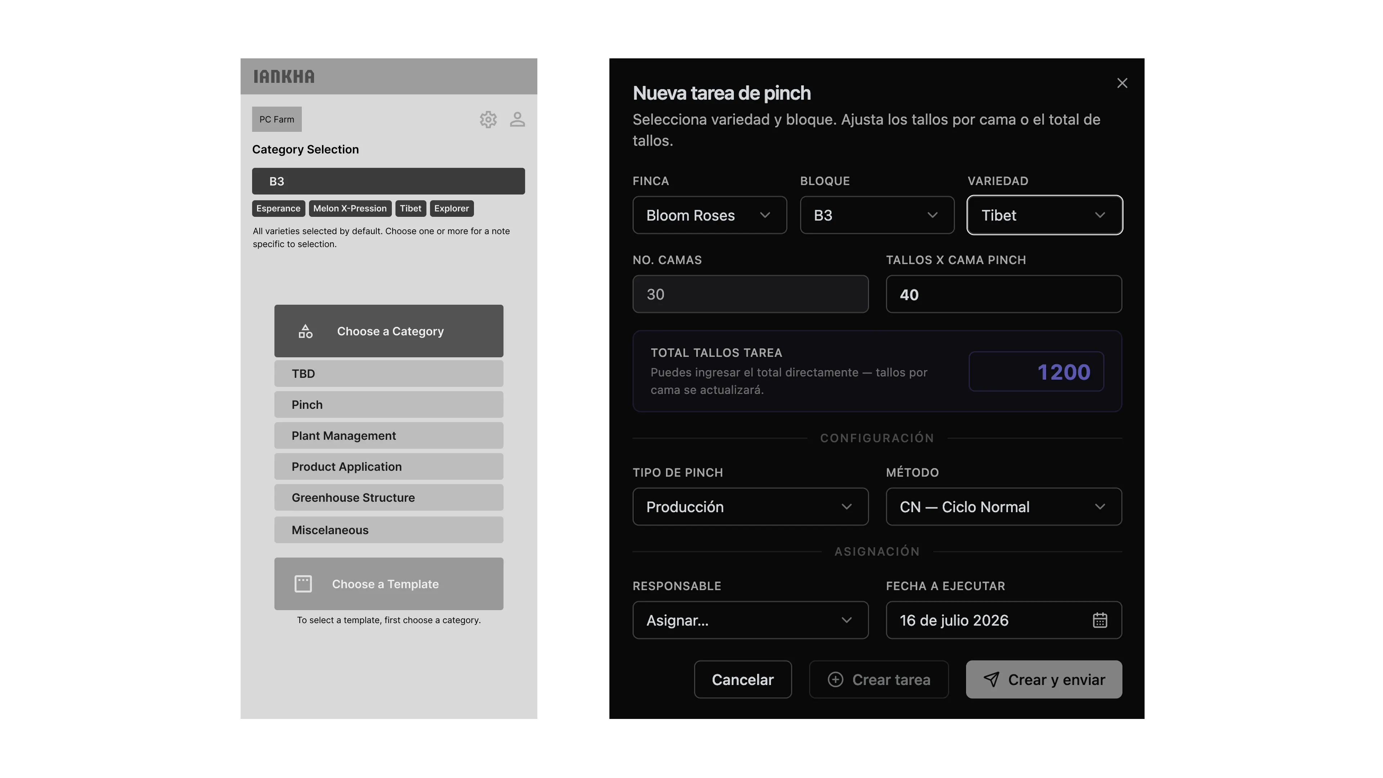Select the Pinch category
1383x778 pixels.
click(389, 405)
